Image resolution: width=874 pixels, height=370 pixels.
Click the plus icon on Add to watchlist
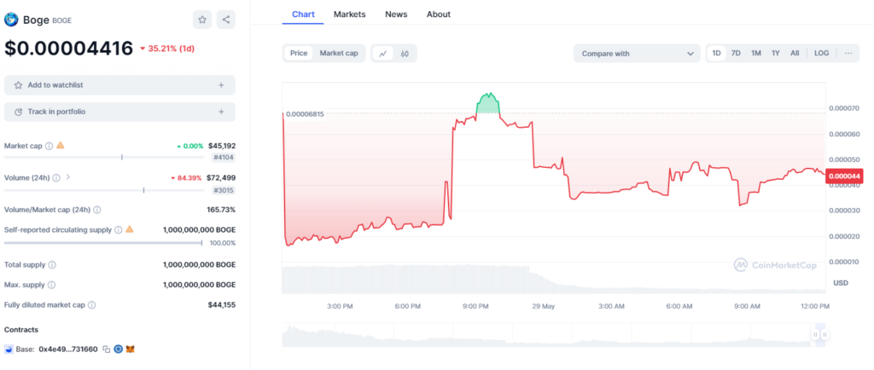click(x=221, y=85)
